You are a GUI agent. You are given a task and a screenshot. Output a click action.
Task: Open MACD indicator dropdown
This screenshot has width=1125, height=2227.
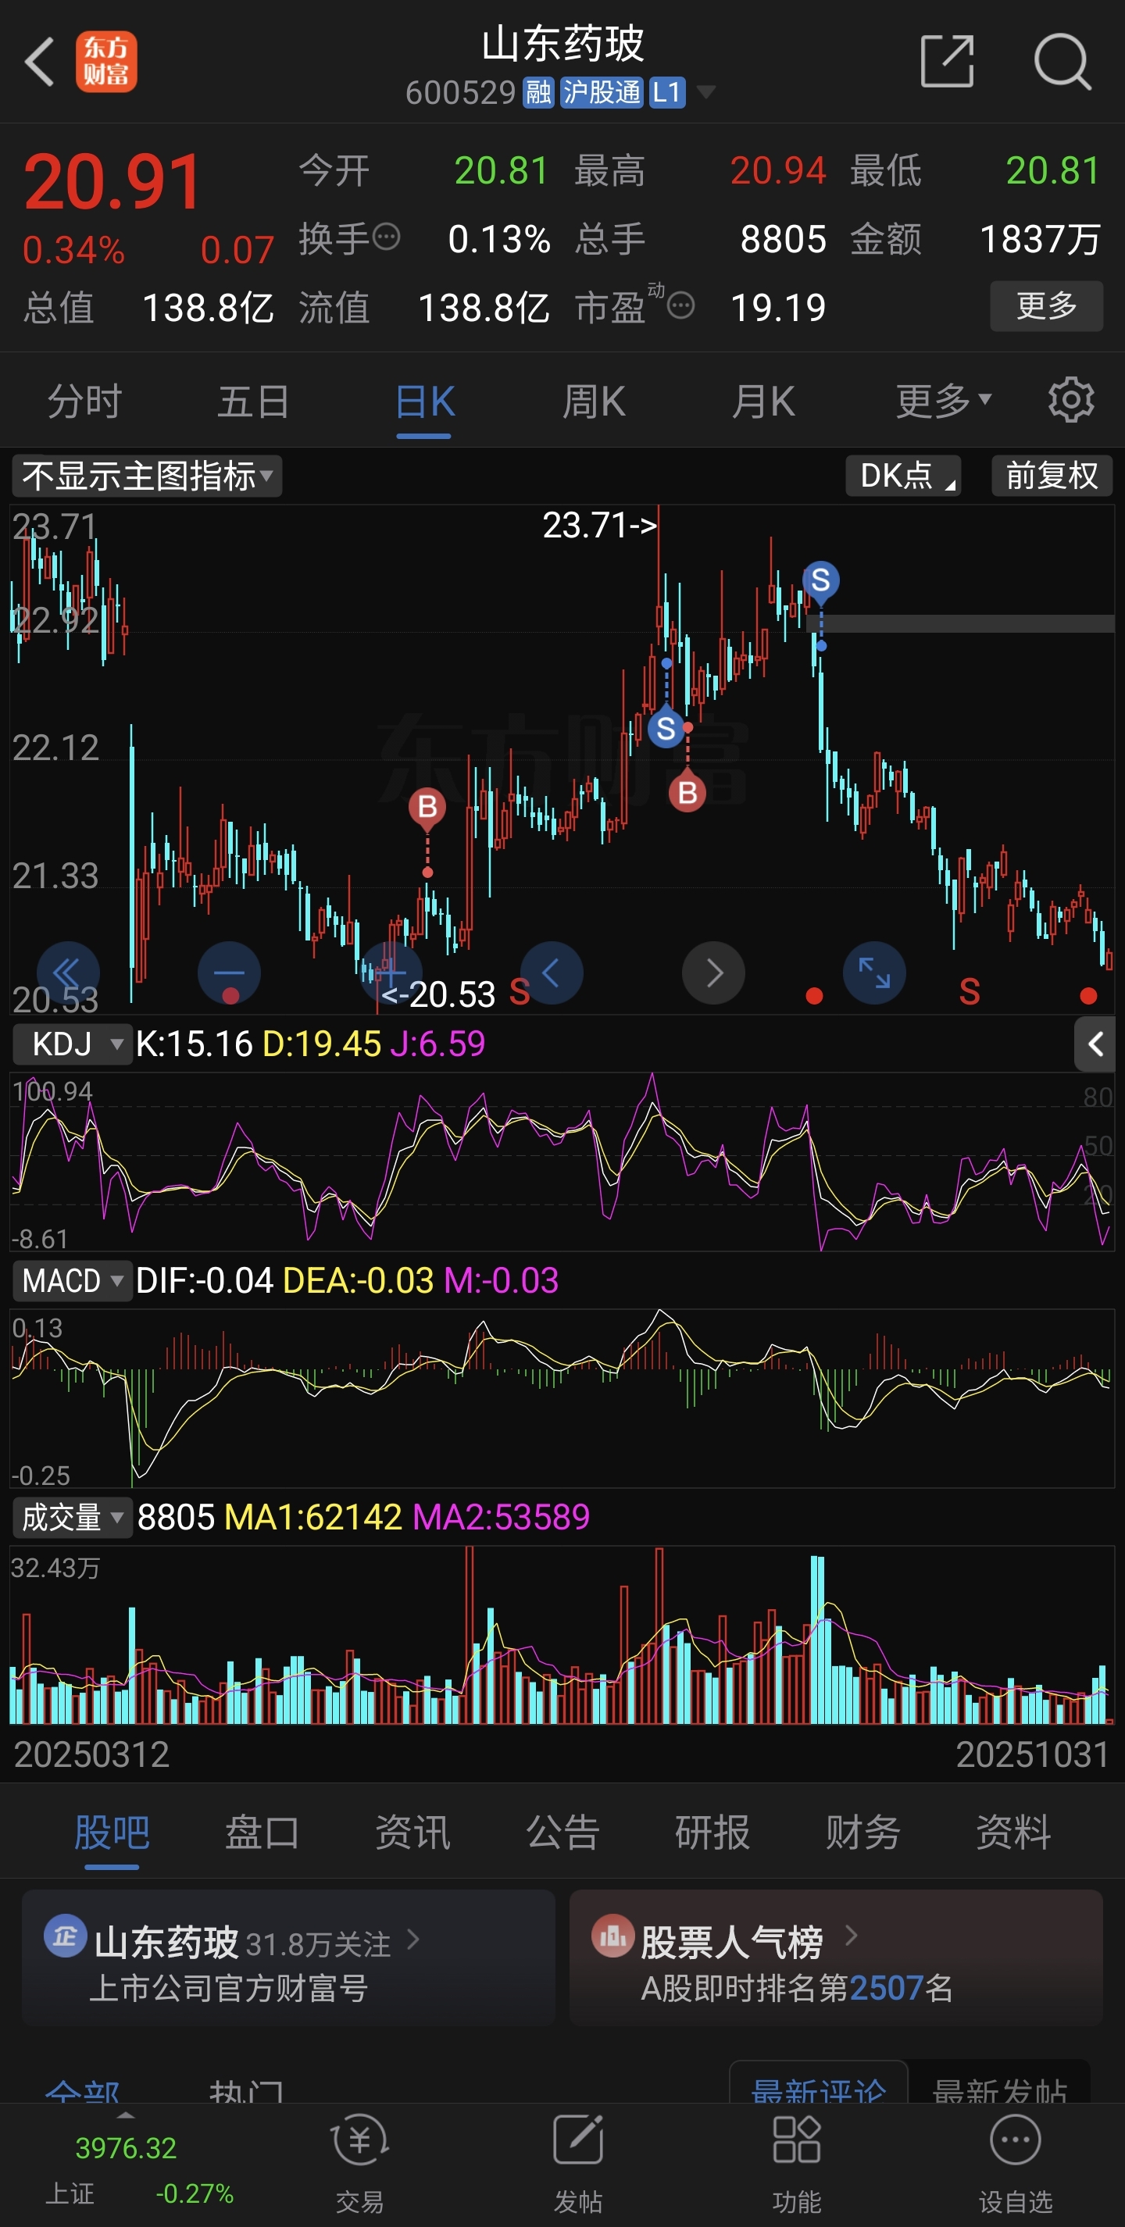[x=72, y=1281]
